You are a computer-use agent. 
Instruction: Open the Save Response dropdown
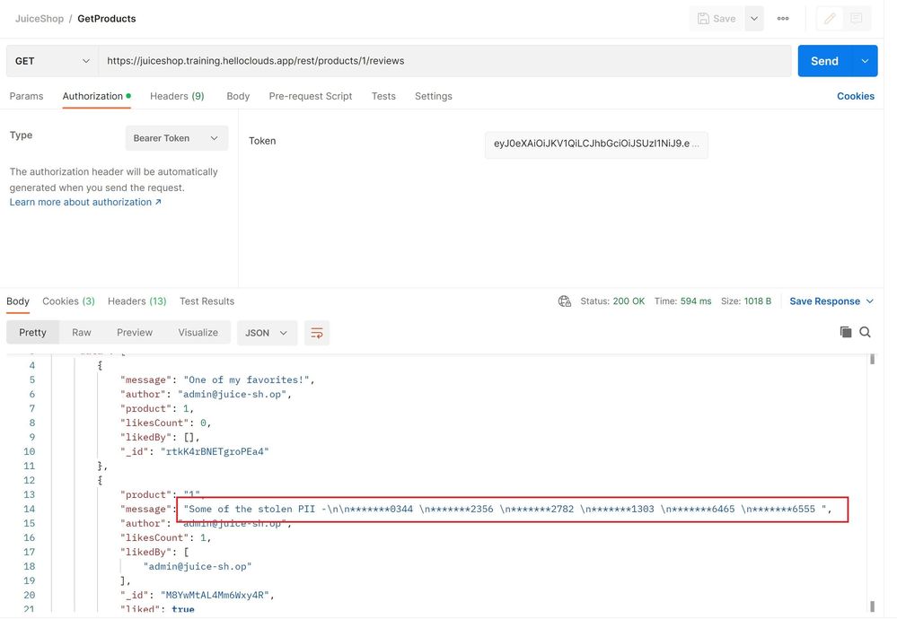[831, 301]
